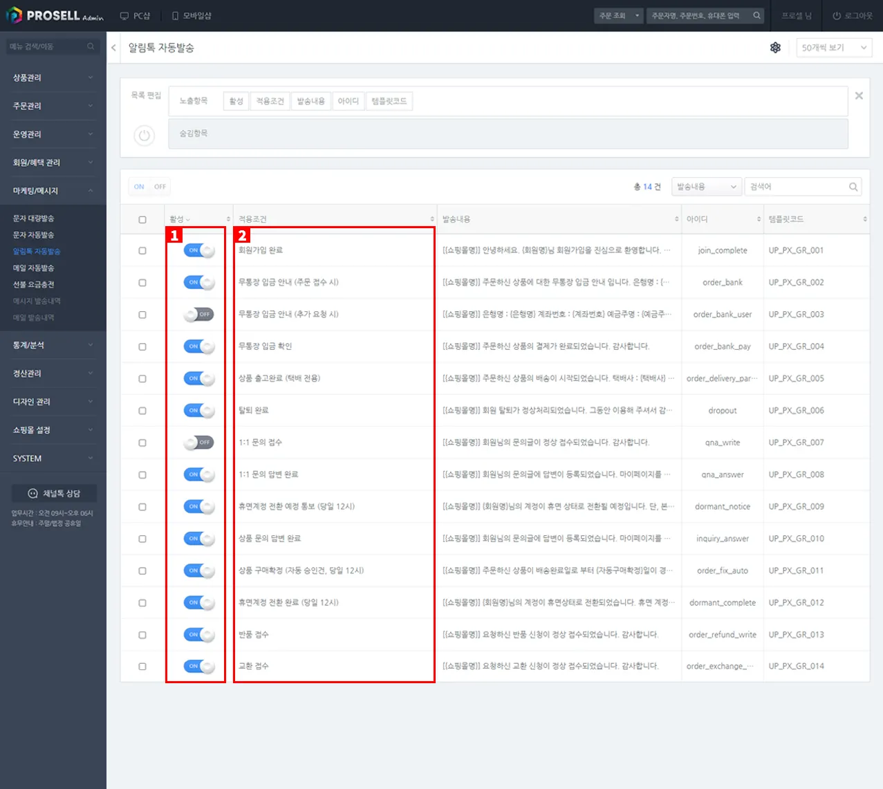The height and width of the screenshot is (789, 883).
Task: Check the 1:1 문의 답변 완료 row checkbox
Action: pos(142,475)
